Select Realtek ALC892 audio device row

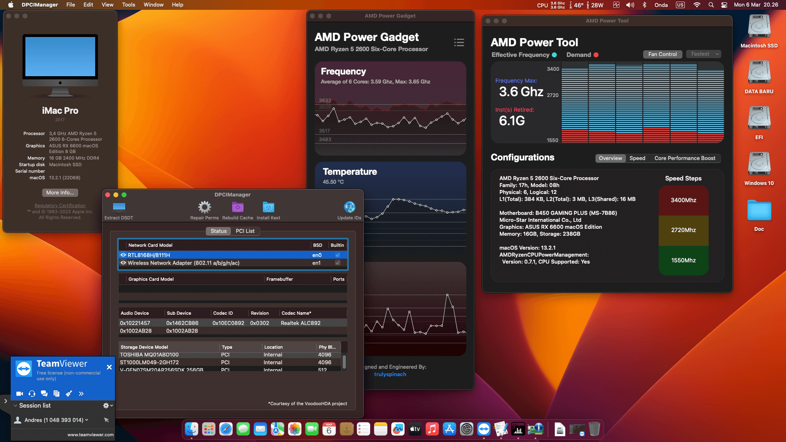(x=233, y=323)
